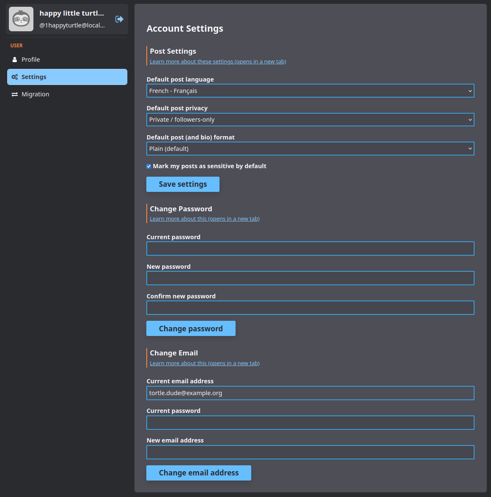The image size is (491, 497).
Task: Click the Save settings button
Action: click(x=183, y=184)
